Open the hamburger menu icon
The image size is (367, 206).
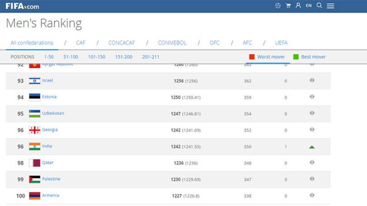(x=330, y=6)
